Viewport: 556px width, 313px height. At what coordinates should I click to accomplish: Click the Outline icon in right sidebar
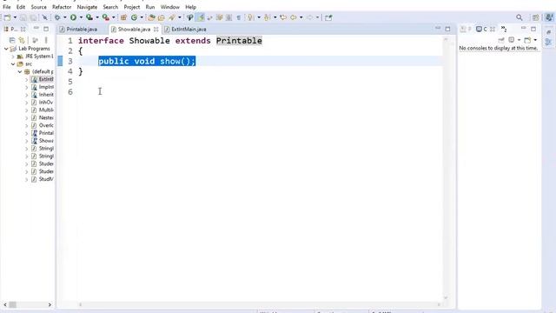click(548, 43)
